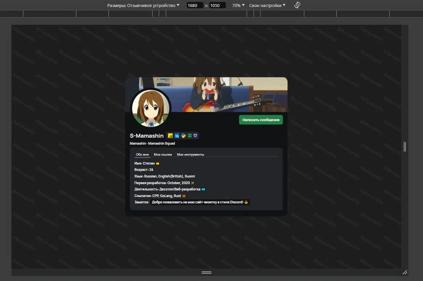Click the viewport width field 1680
Image resolution: width=423 pixels, height=281 pixels.
point(194,5)
